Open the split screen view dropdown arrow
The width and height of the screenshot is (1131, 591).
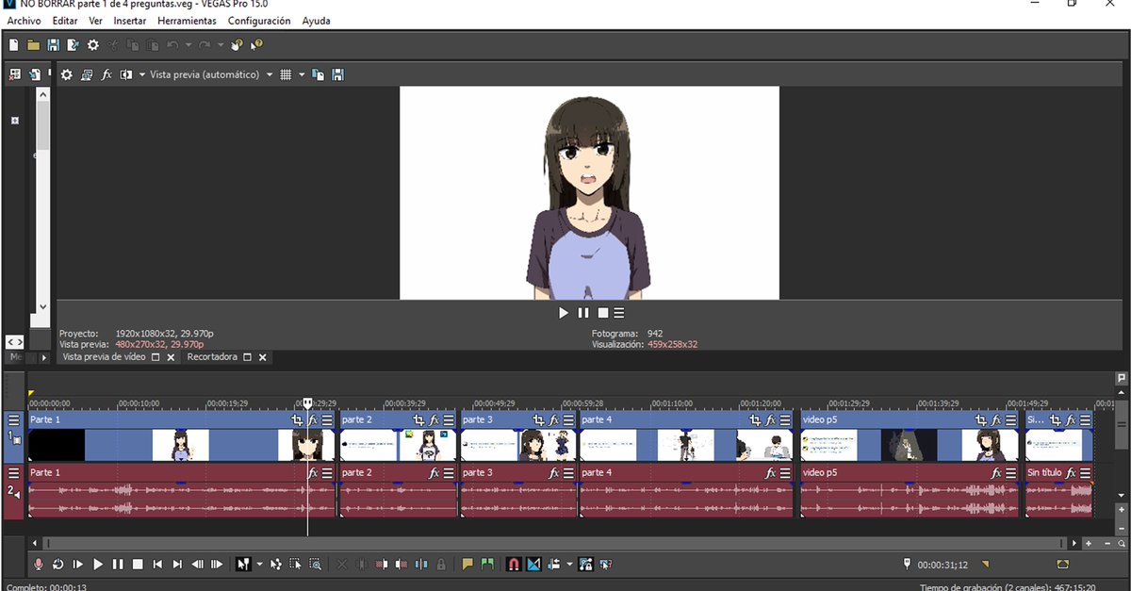click(x=142, y=74)
